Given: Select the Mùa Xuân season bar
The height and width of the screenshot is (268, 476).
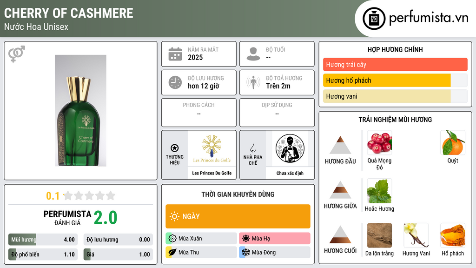Looking at the screenshot, I should click(x=201, y=239).
